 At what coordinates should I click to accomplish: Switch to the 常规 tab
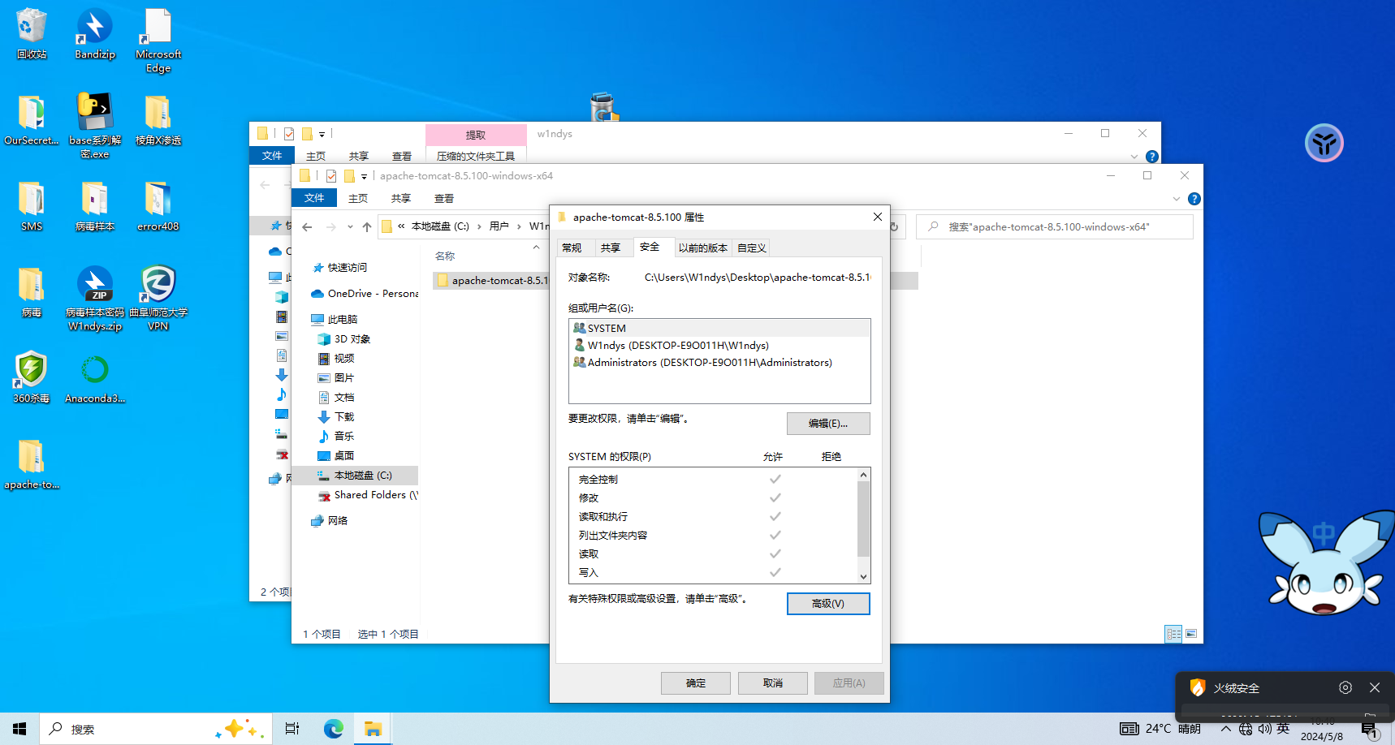[x=572, y=248]
